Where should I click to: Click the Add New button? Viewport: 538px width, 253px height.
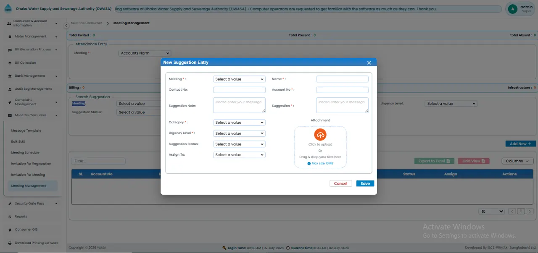[520, 143]
